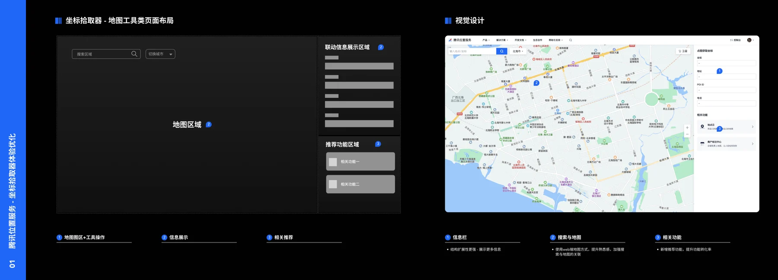Open the 开发文档 dropdown menu

pos(520,40)
